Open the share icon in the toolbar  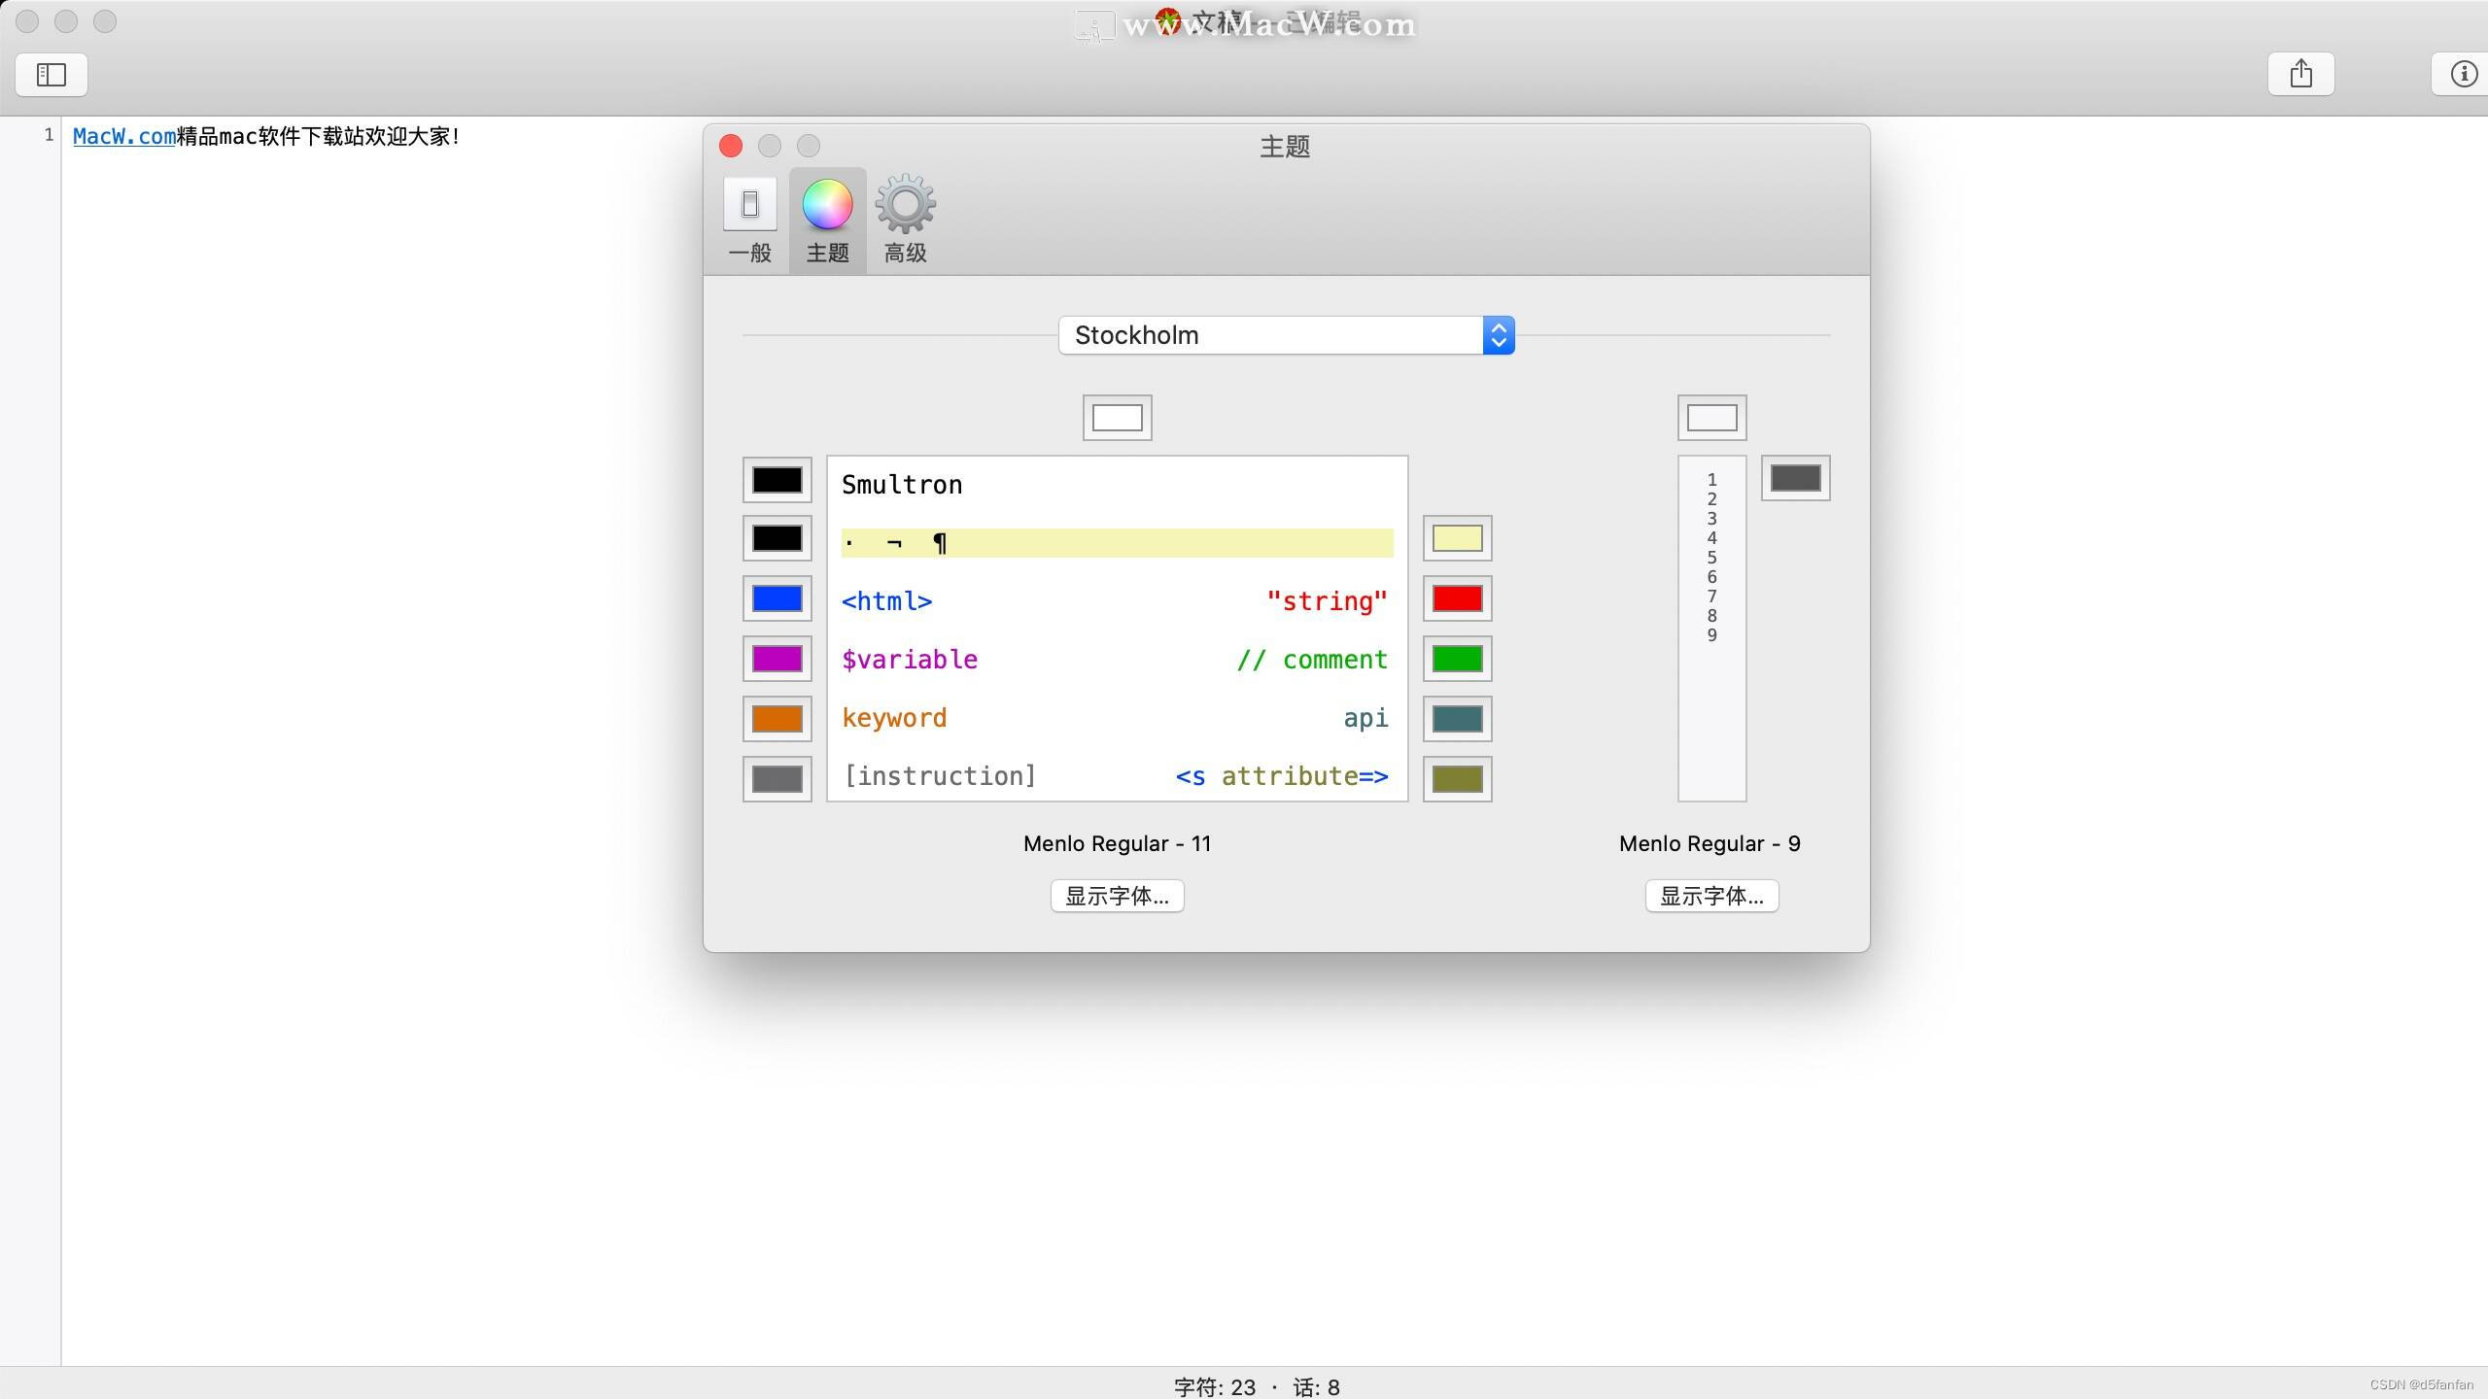2300,74
